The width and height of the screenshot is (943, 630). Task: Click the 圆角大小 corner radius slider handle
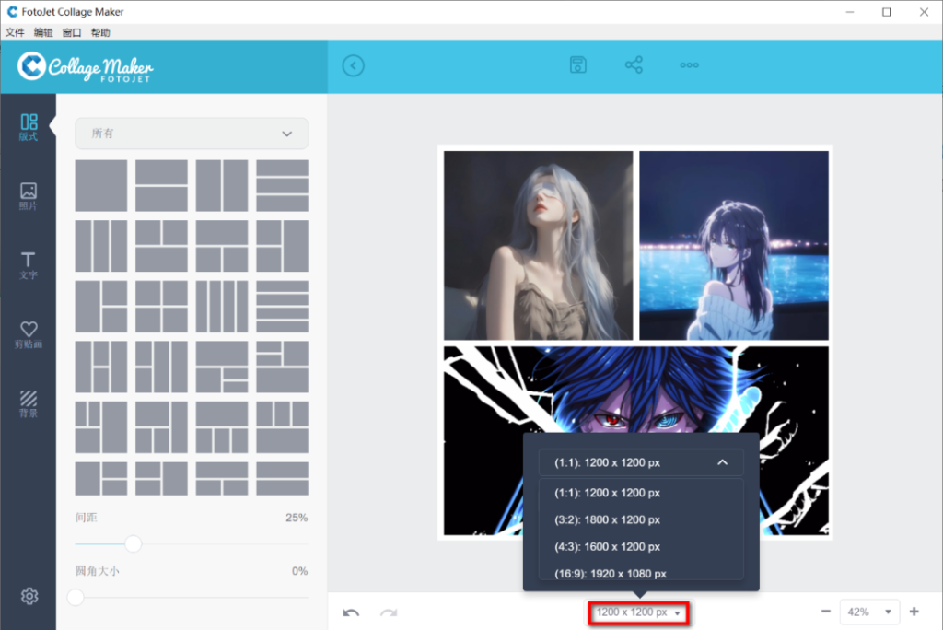pyautogui.click(x=76, y=598)
